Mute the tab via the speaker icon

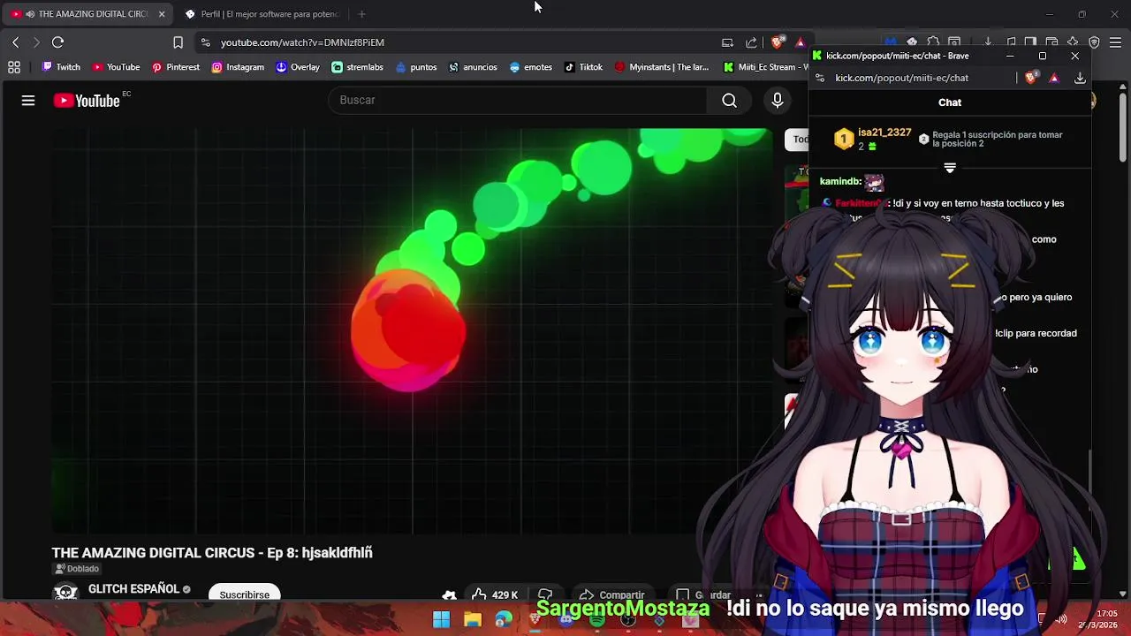[x=30, y=14]
